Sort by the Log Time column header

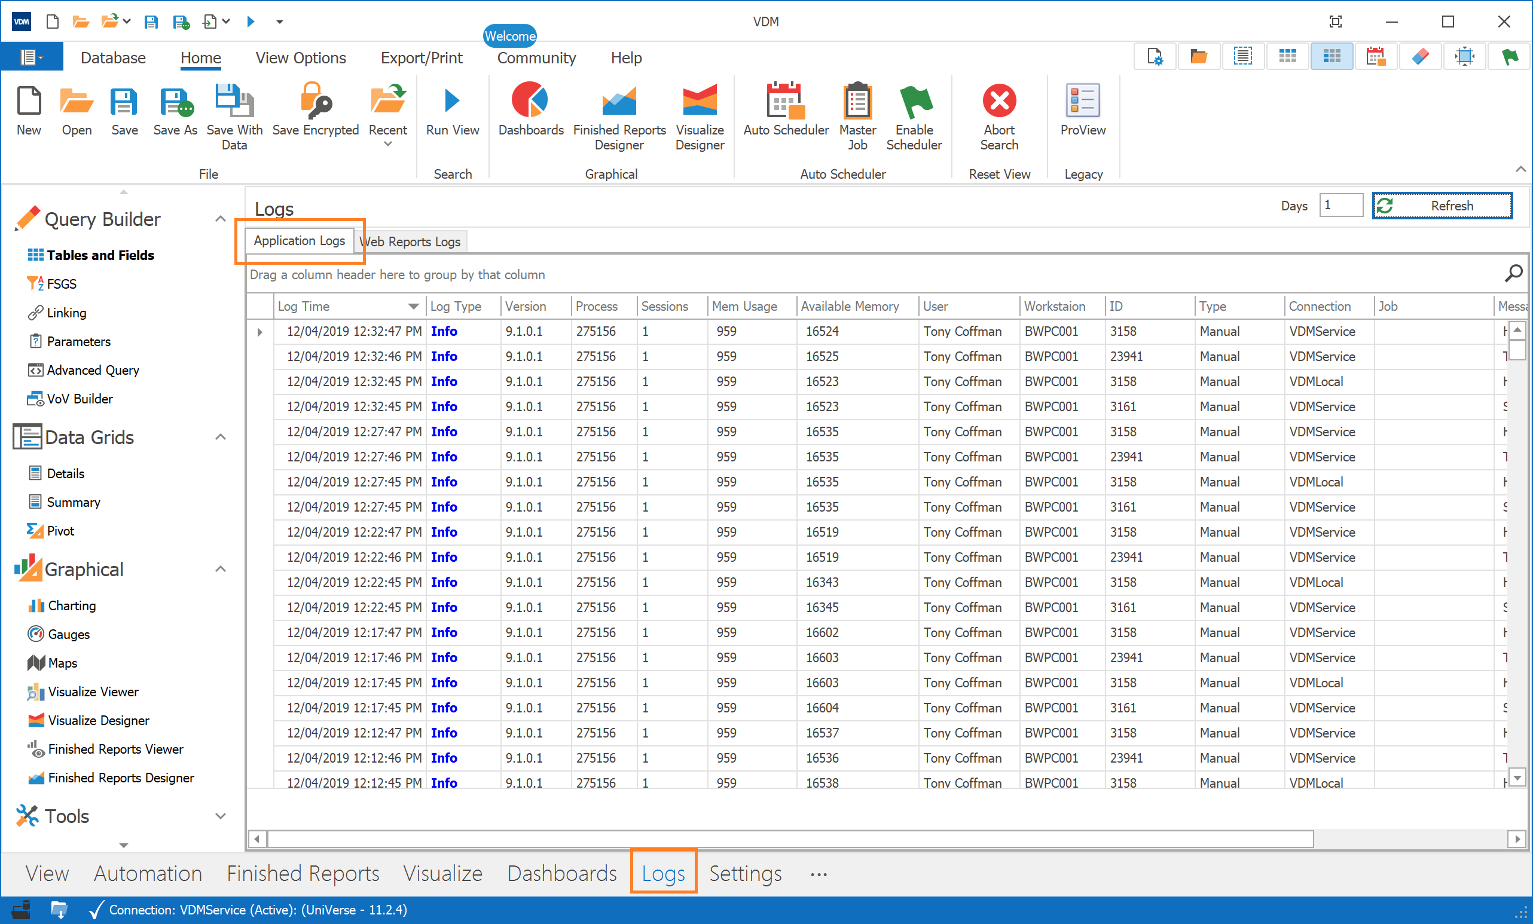pyautogui.click(x=349, y=306)
